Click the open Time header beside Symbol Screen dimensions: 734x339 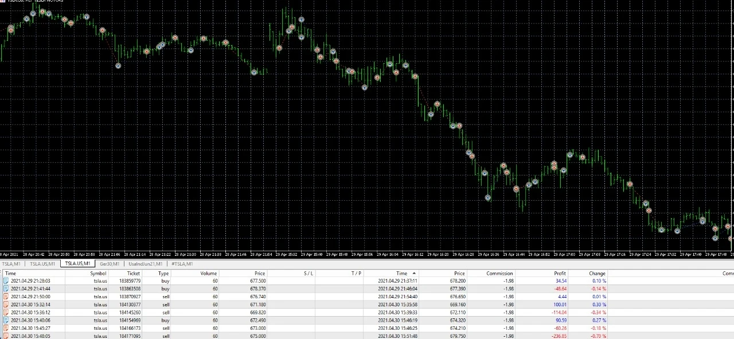10,274
